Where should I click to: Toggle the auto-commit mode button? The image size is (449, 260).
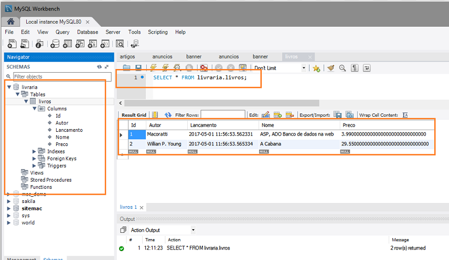[x=242, y=68]
